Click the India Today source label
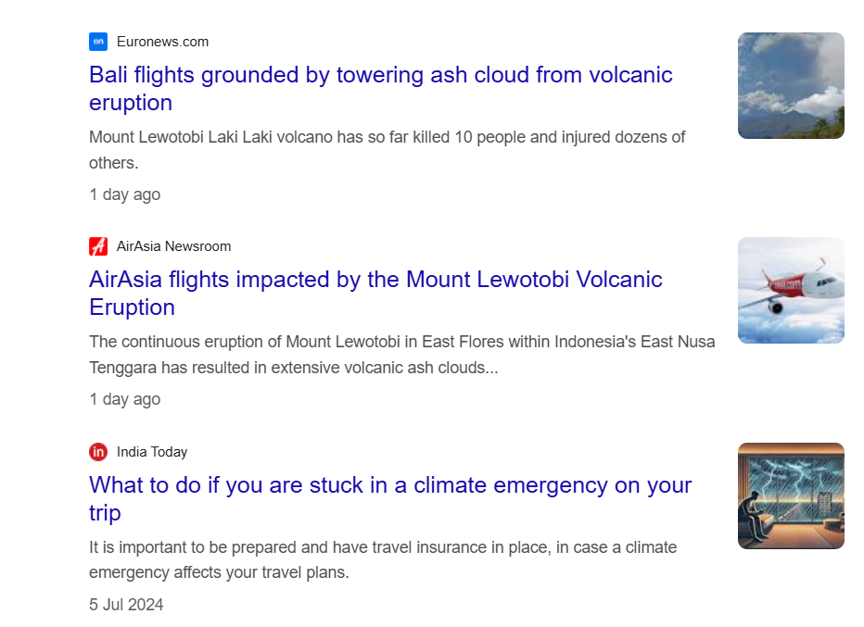Screen dimensions: 864x627 click(152, 452)
